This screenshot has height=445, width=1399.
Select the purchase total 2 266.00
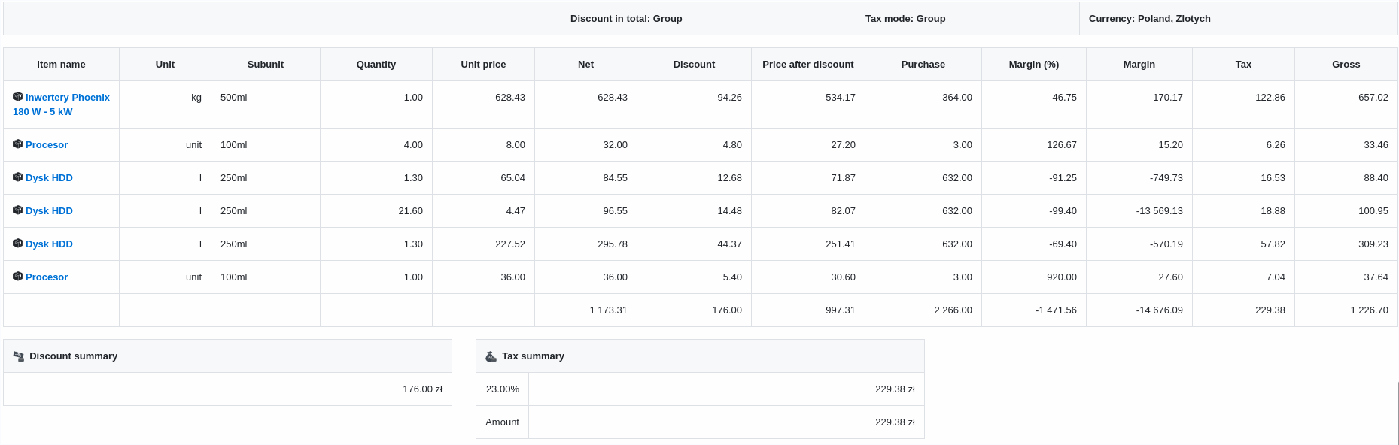(x=953, y=310)
